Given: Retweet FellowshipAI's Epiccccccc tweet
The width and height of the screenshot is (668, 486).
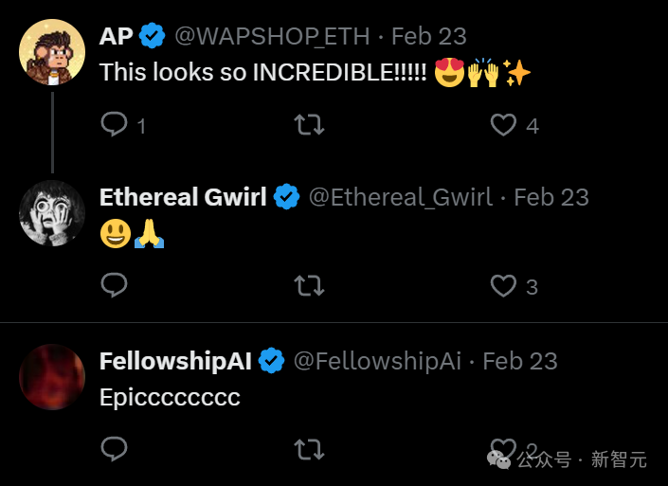Looking at the screenshot, I should (x=309, y=448).
